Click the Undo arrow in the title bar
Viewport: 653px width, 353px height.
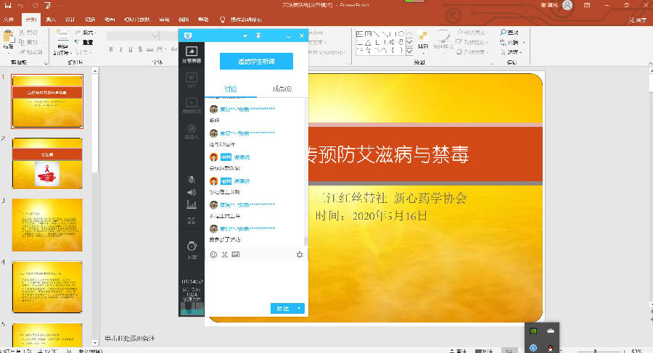pyautogui.click(x=20, y=5)
